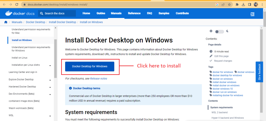Toggle the light/dark theme switch
This screenshot has width=266, height=121.
219,32
